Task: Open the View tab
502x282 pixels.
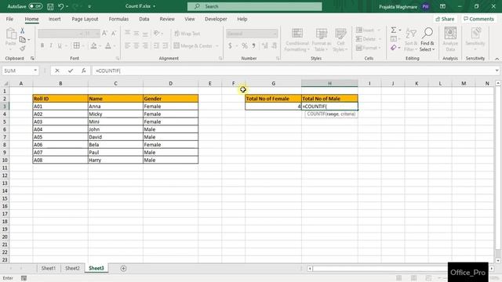Action: pos(190,19)
